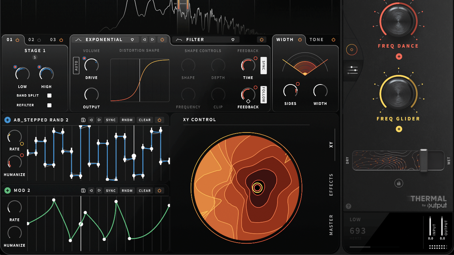Switch to the XY side tab

(x=331, y=145)
